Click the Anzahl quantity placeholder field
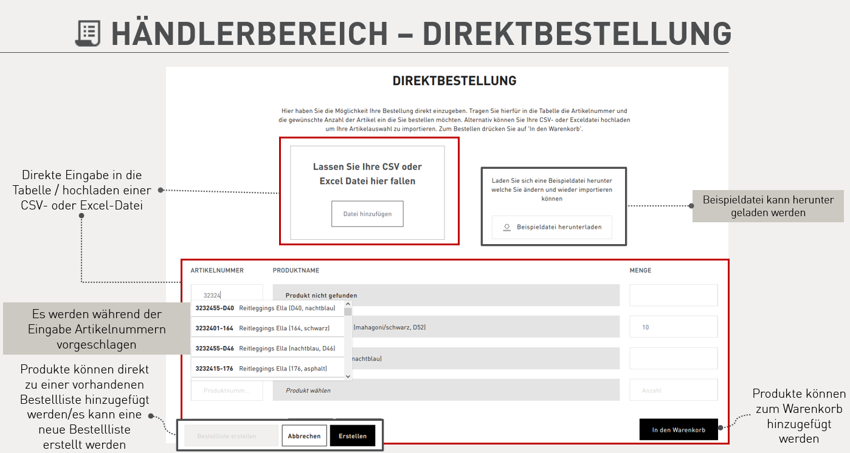Screen dimensions: 850x453 pyautogui.click(x=673, y=390)
